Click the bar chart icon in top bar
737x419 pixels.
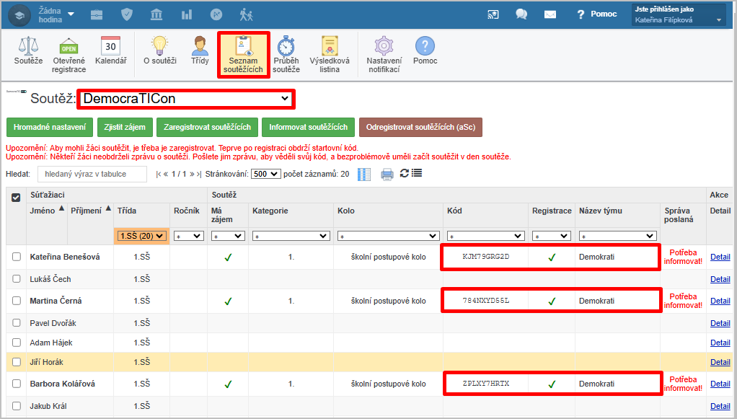coord(187,14)
